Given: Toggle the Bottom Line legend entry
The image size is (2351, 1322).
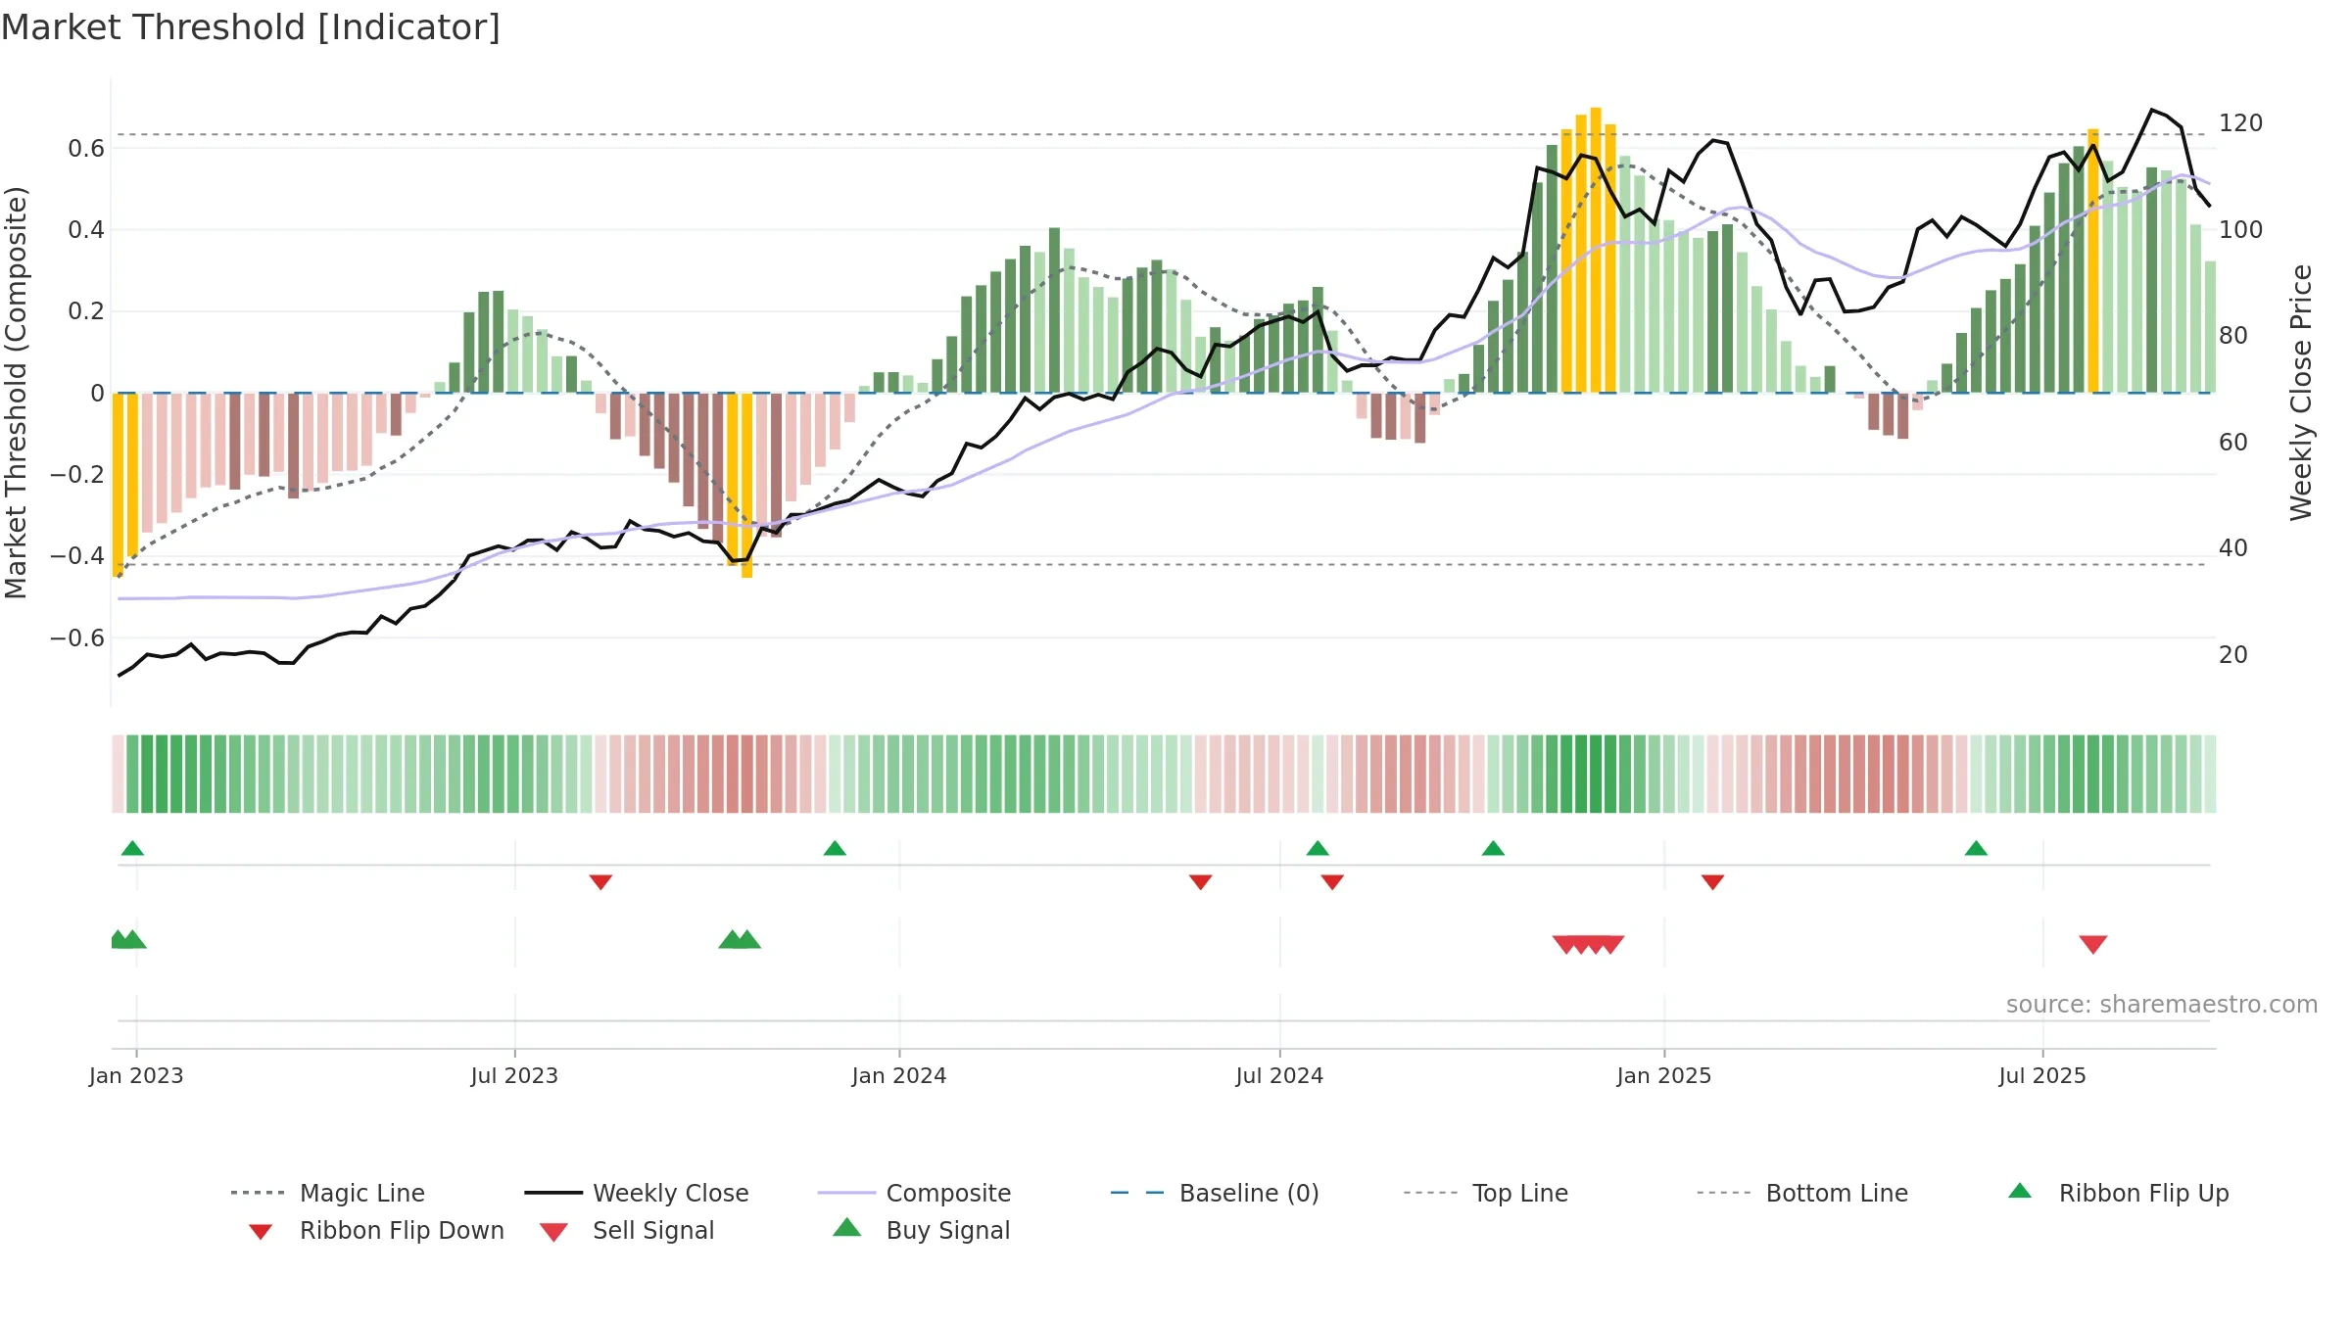Looking at the screenshot, I should pyautogui.click(x=1802, y=1193).
